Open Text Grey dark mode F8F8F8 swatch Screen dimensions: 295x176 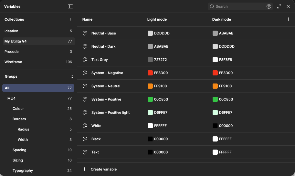(x=215, y=60)
